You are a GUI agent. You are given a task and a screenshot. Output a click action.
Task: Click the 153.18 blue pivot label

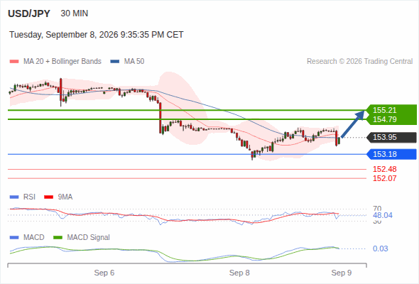[x=392, y=154]
